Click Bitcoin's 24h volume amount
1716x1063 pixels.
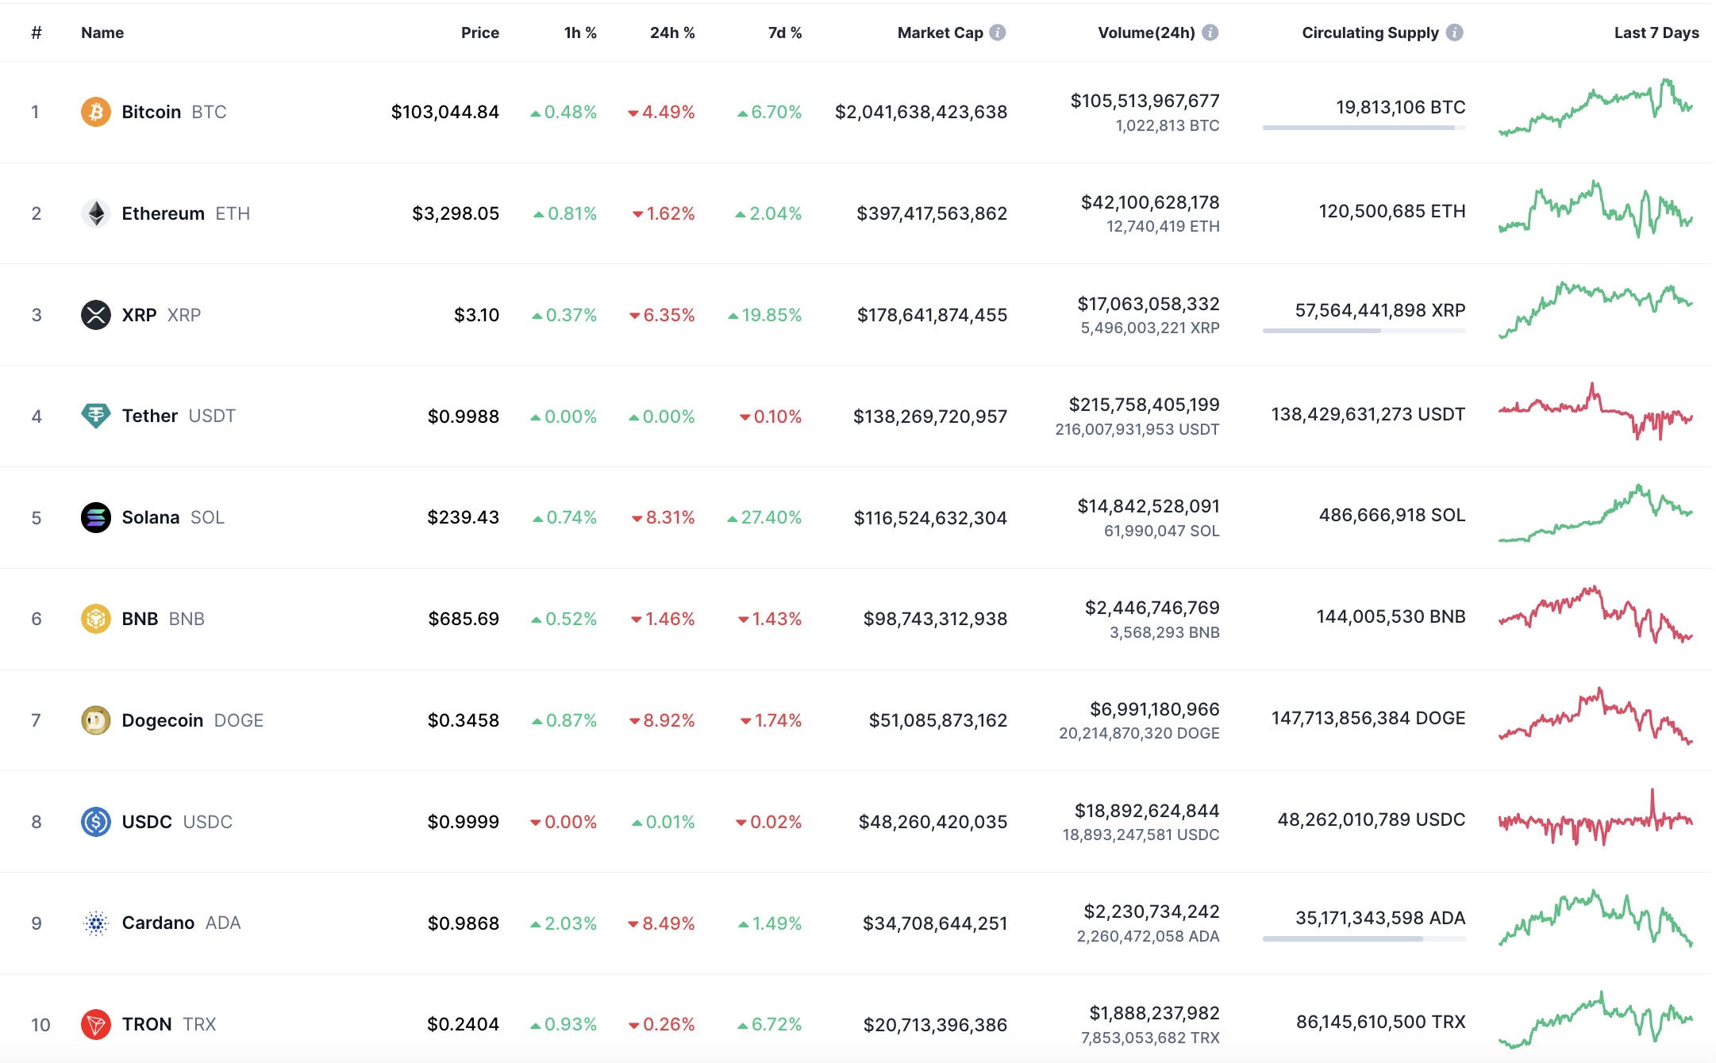[x=1145, y=101]
